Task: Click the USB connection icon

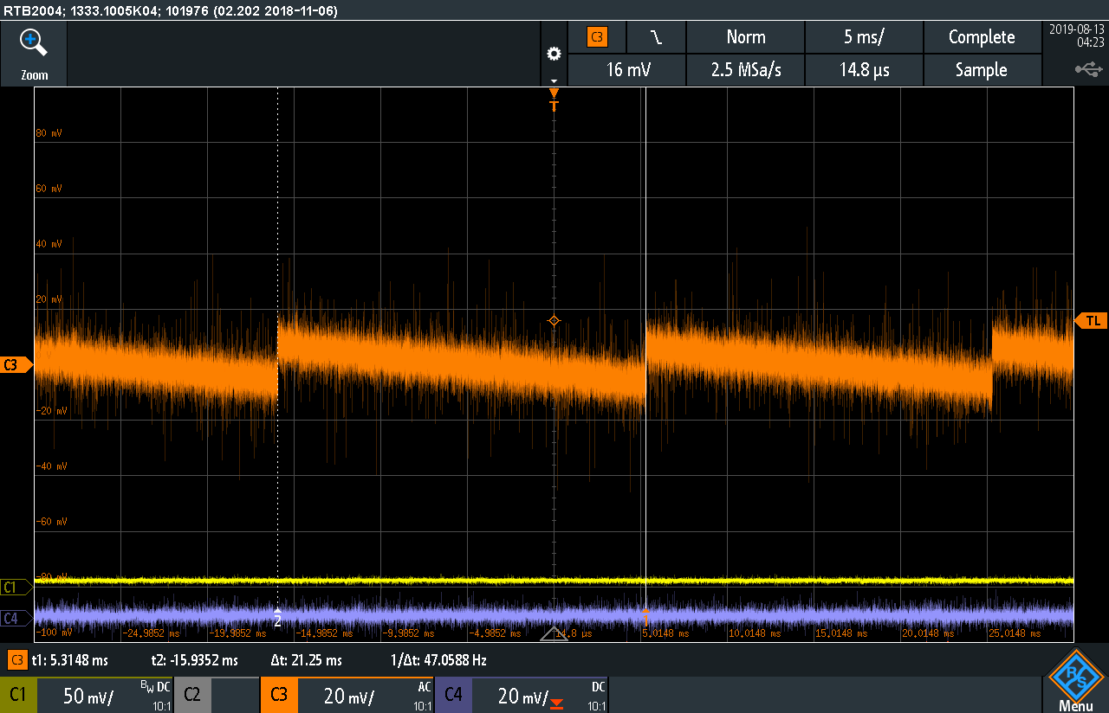Action: point(1087,68)
